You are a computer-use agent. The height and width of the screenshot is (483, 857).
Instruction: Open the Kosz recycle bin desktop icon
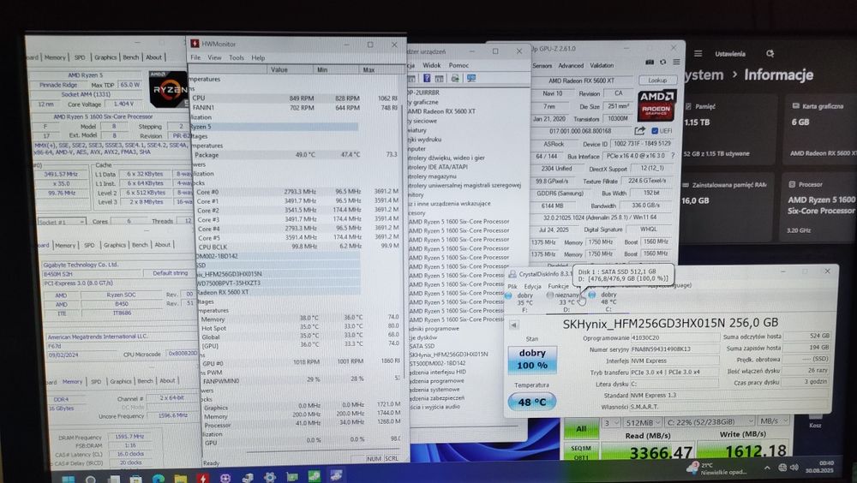[x=816, y=422]
